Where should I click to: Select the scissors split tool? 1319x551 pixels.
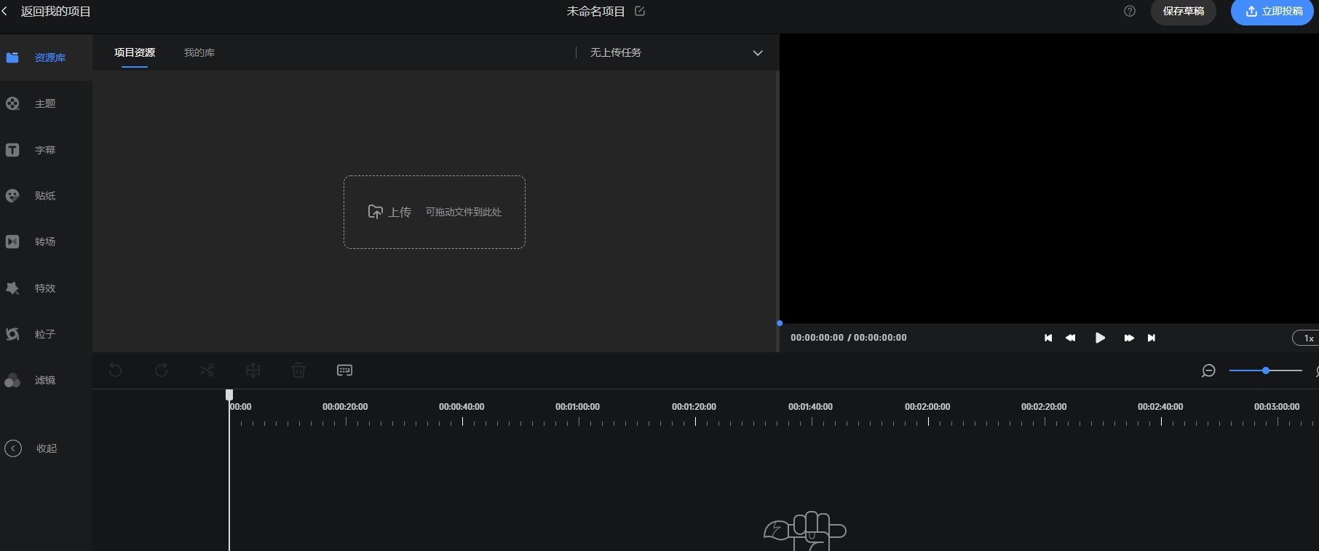pyautogui.click(x=207, y=370)
